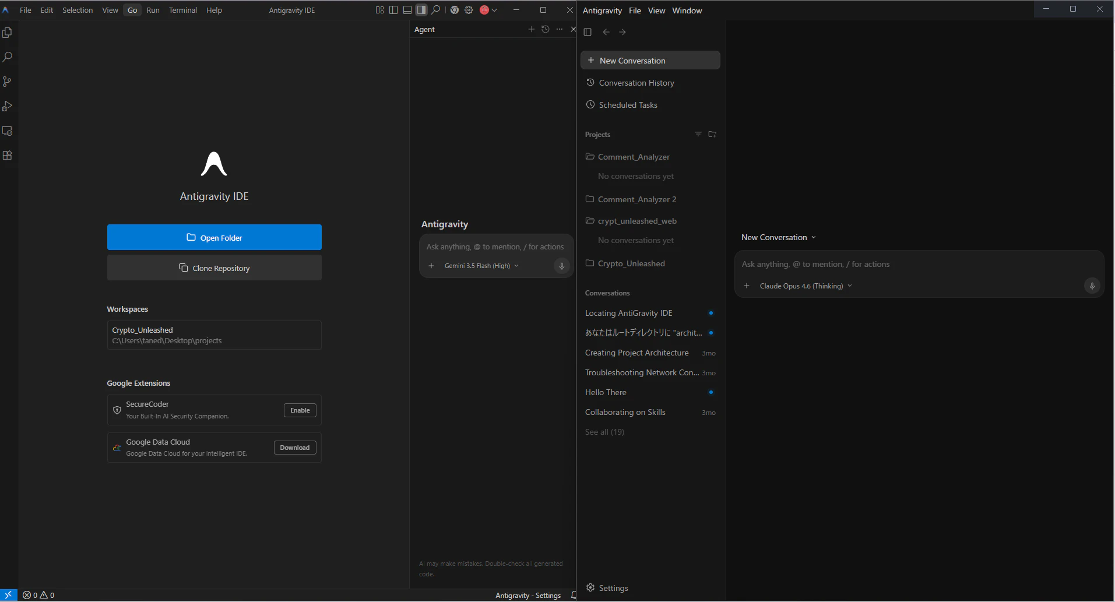Expand the account dropdown chevron beside the avatar
The width and height of the screenshot is (1115, 602).
(494, 10)
